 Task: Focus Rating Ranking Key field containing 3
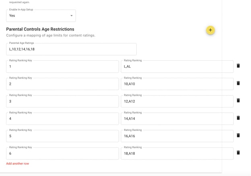[x=62, y=101]
